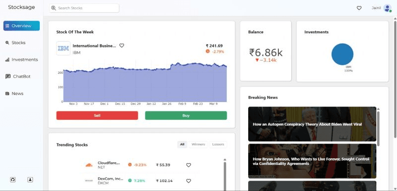Click the 7.28% change value for DexCom
The width and height of the screenshot is (397, 191).
coord(139,181)
